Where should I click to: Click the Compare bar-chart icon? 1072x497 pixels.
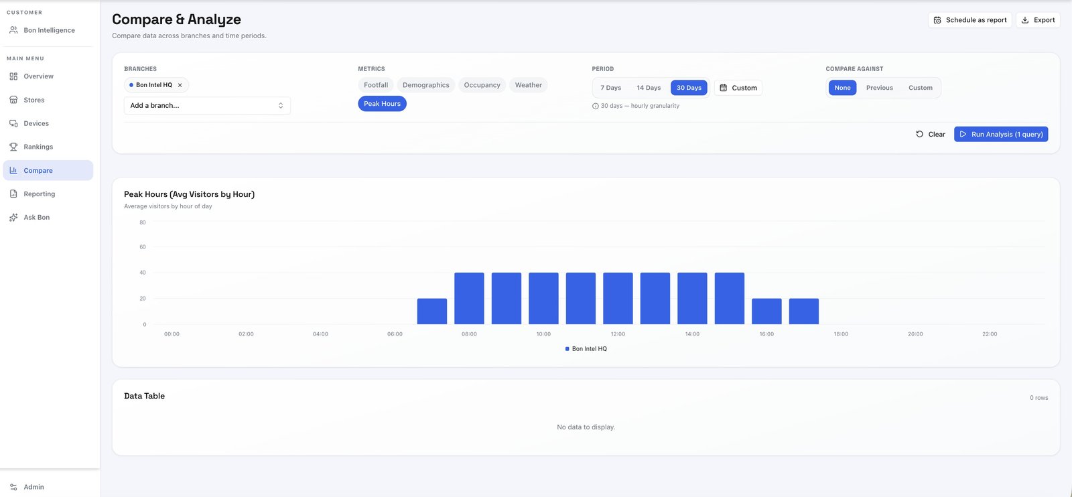click(13, 170)
